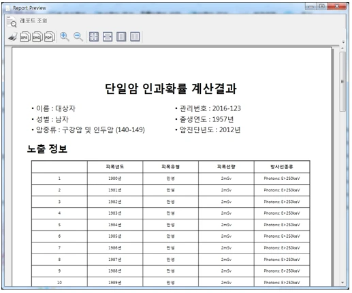Viewport: 352px width, 293px height.
Task: Fit the report to page width
Action: coord(108,37)
